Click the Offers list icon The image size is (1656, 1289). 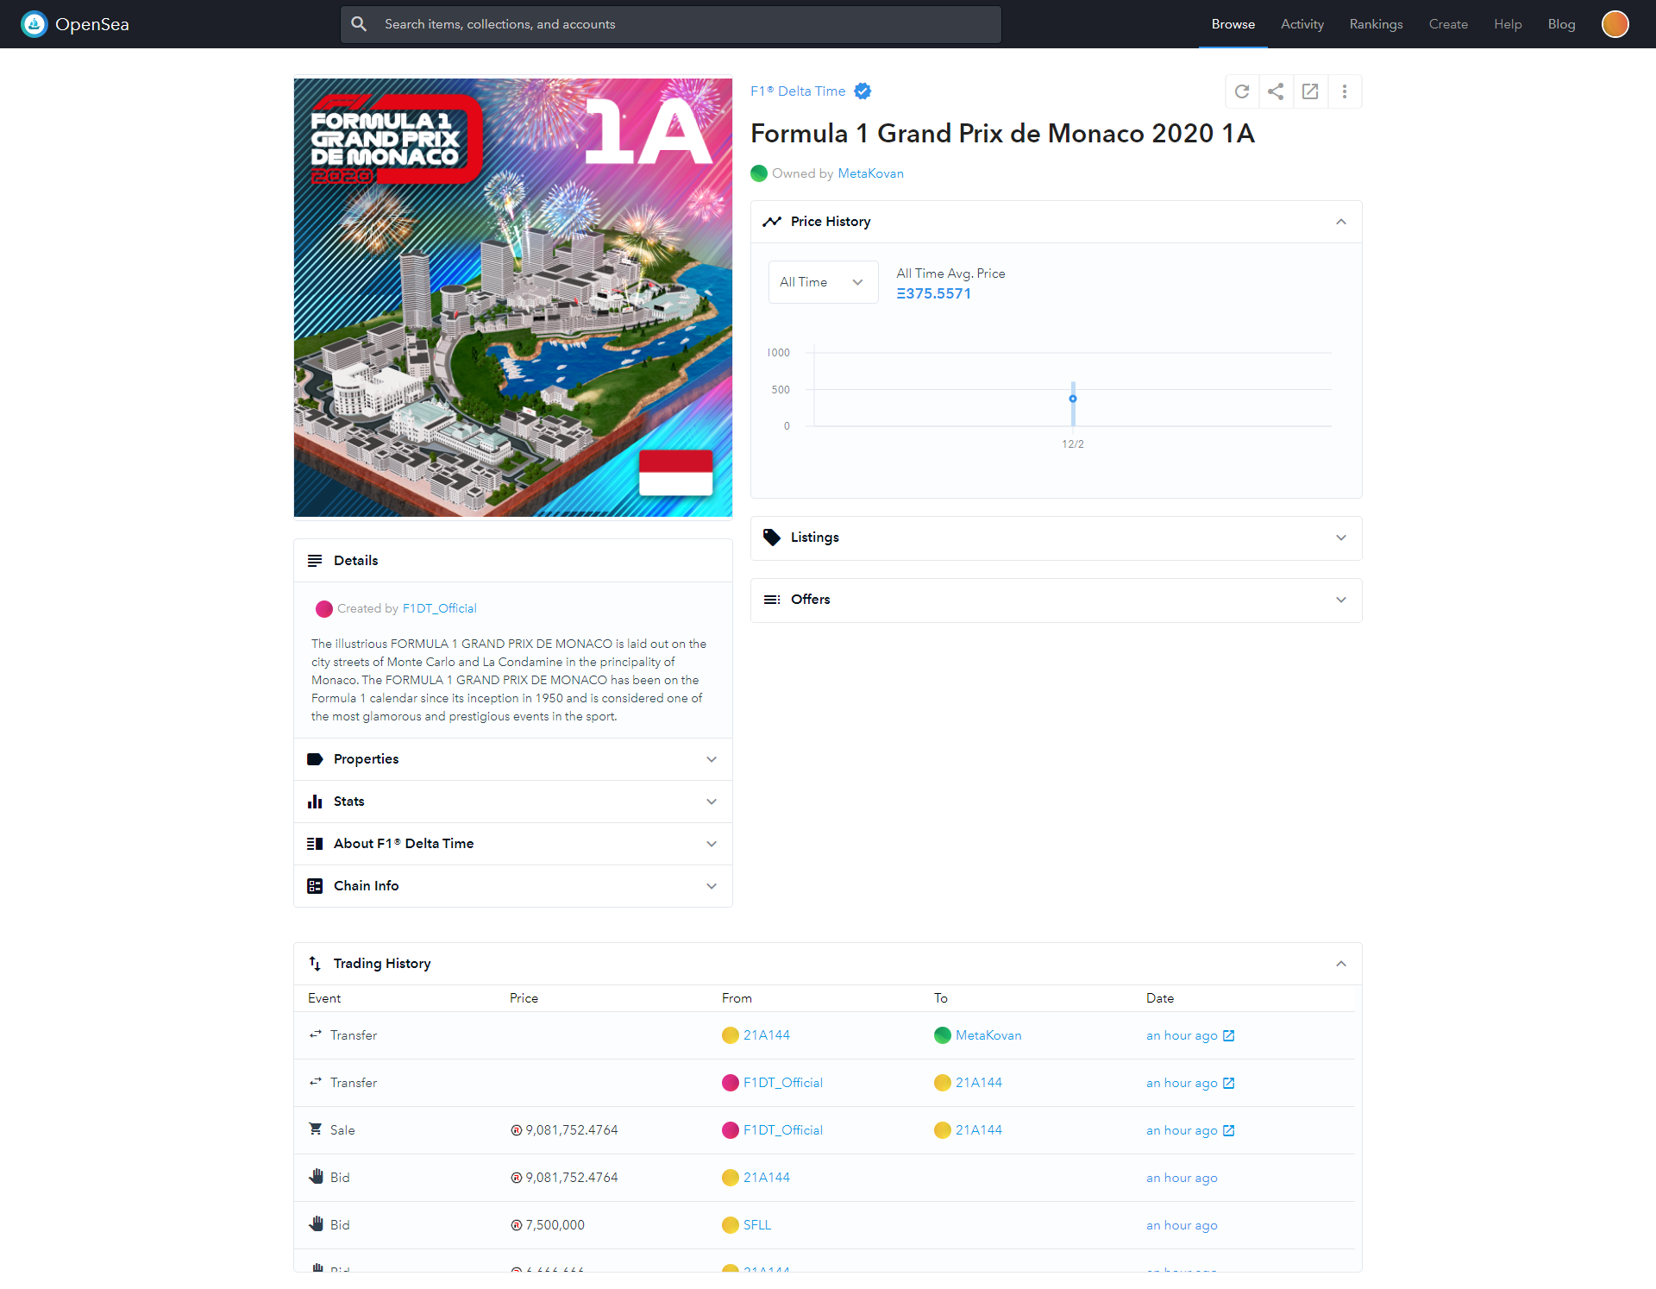click(772, 600)
